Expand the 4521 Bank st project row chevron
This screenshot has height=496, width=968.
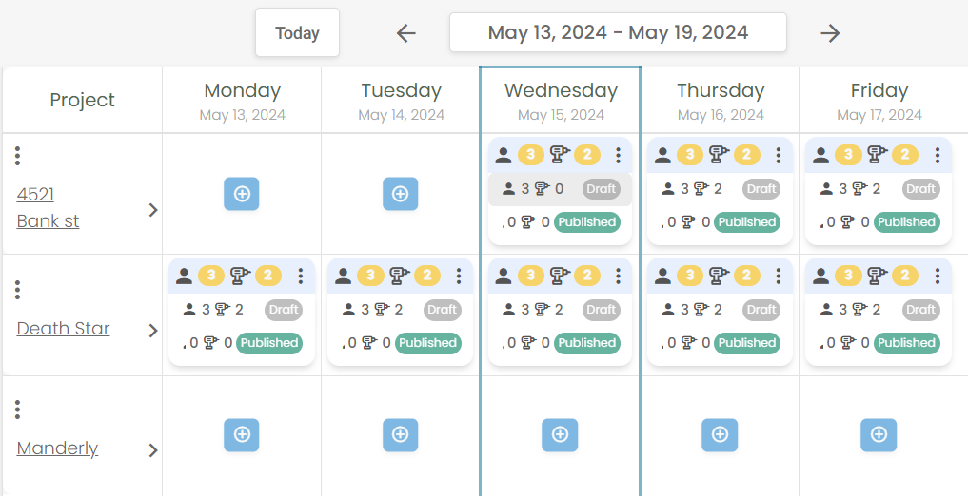point(153,210)
